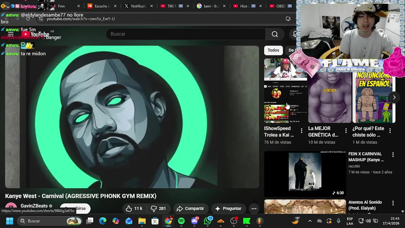The image size is (405, 228).
Task: Open options menu for FEIN X CARNIVAL
Action: pyautogui.click(x=393, y=155)
